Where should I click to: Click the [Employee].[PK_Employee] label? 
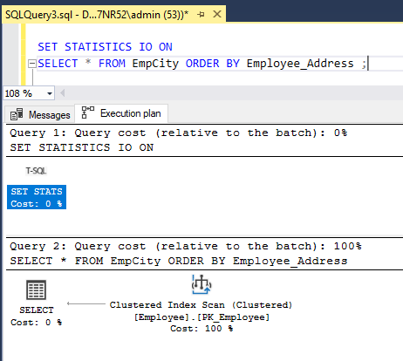pyautogui.click(x=201, y=317)
